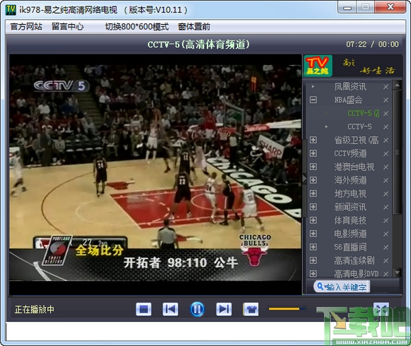This screenshot has width=411, height=346.
Task: Click X beside green CCTV-5 entry
Action: tap(386, 113)
